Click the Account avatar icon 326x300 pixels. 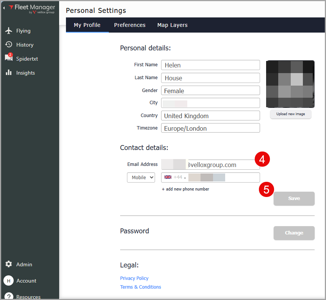[x=9, y=281]
